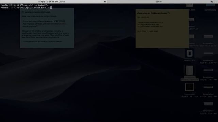The height and width of the screenshot is (122, 218).
Task: Select the 'customize your notes' sticky note
Action: (47, 28)
